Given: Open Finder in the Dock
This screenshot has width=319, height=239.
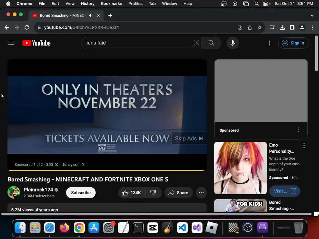Looking at the screenshot, I should [20, 227].
